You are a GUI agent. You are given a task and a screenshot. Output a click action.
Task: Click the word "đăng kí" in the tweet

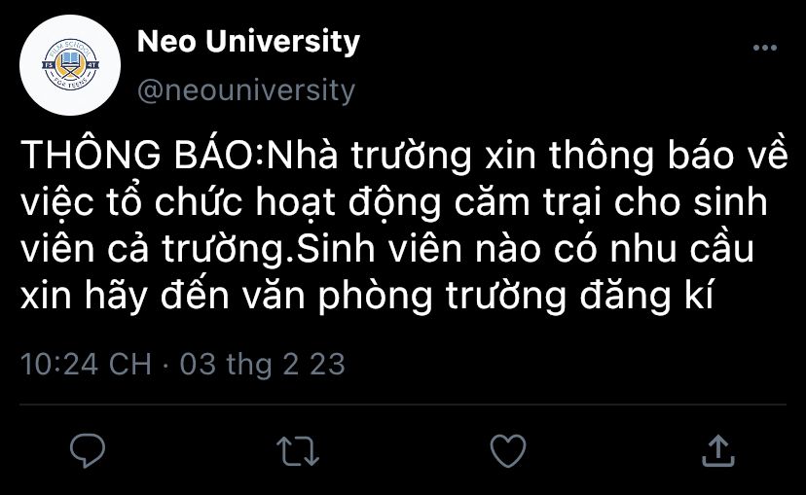[x=646, y=296]
